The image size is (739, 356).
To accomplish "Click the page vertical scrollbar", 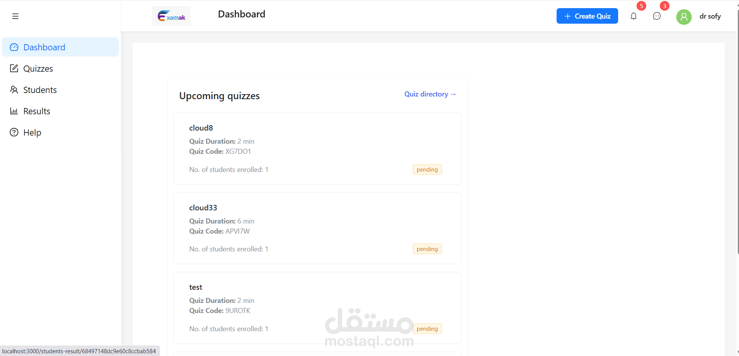I will click(x=737, y=132).
